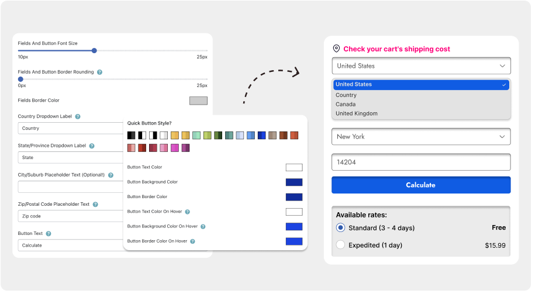
Task: Choose the salmon light pink quick button style
Action: pyautogui.click(x=131, y=148)
